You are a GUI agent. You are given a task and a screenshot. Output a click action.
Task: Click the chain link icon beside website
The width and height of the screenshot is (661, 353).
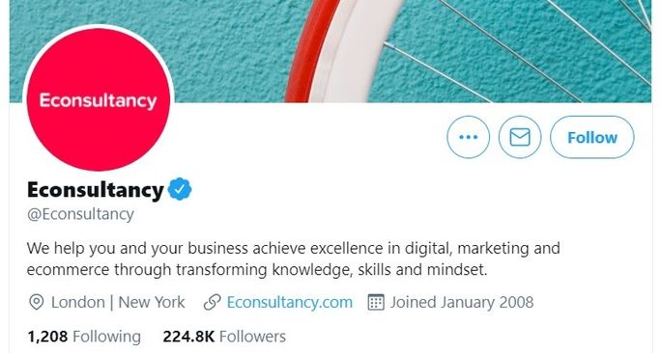212,303
